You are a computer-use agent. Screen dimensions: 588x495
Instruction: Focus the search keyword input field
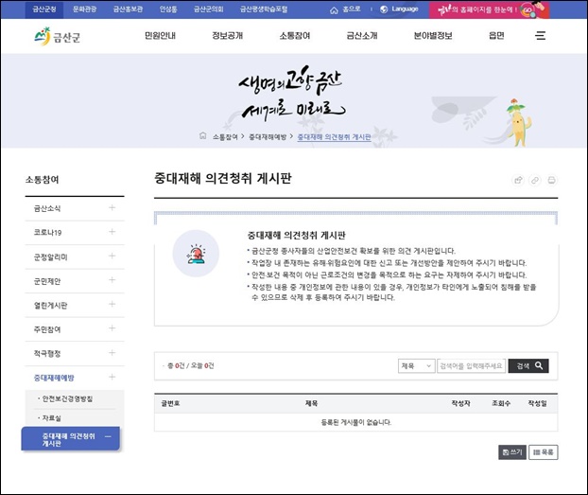coord(470,365)
